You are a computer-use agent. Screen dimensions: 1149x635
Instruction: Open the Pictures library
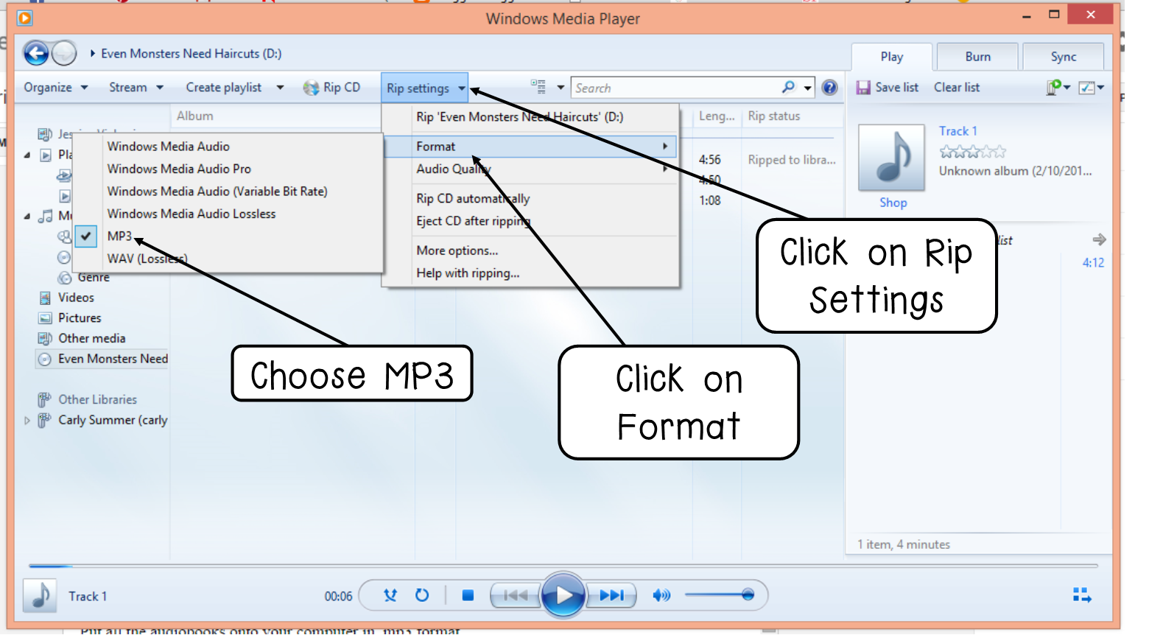pos(80,318)
